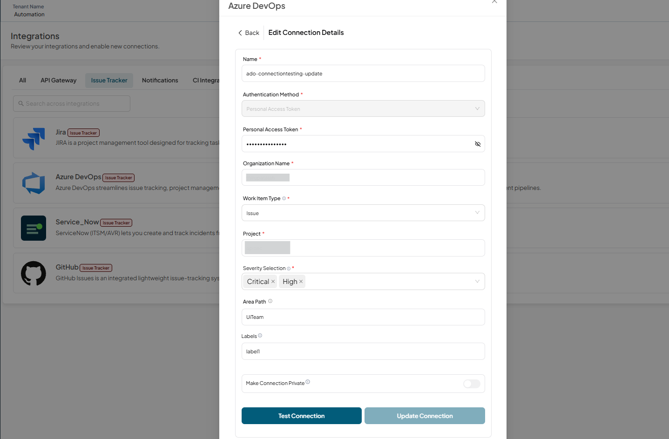
Task: Click the Jira logo icon
Action: (34, 139)
